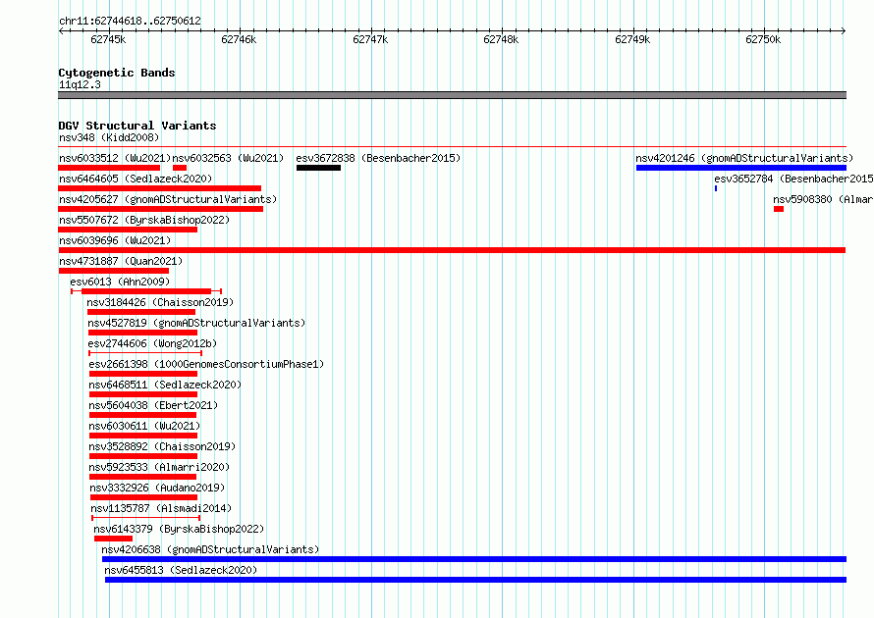Open nsv4201246 gnomAD variant label

pos(744,158)
